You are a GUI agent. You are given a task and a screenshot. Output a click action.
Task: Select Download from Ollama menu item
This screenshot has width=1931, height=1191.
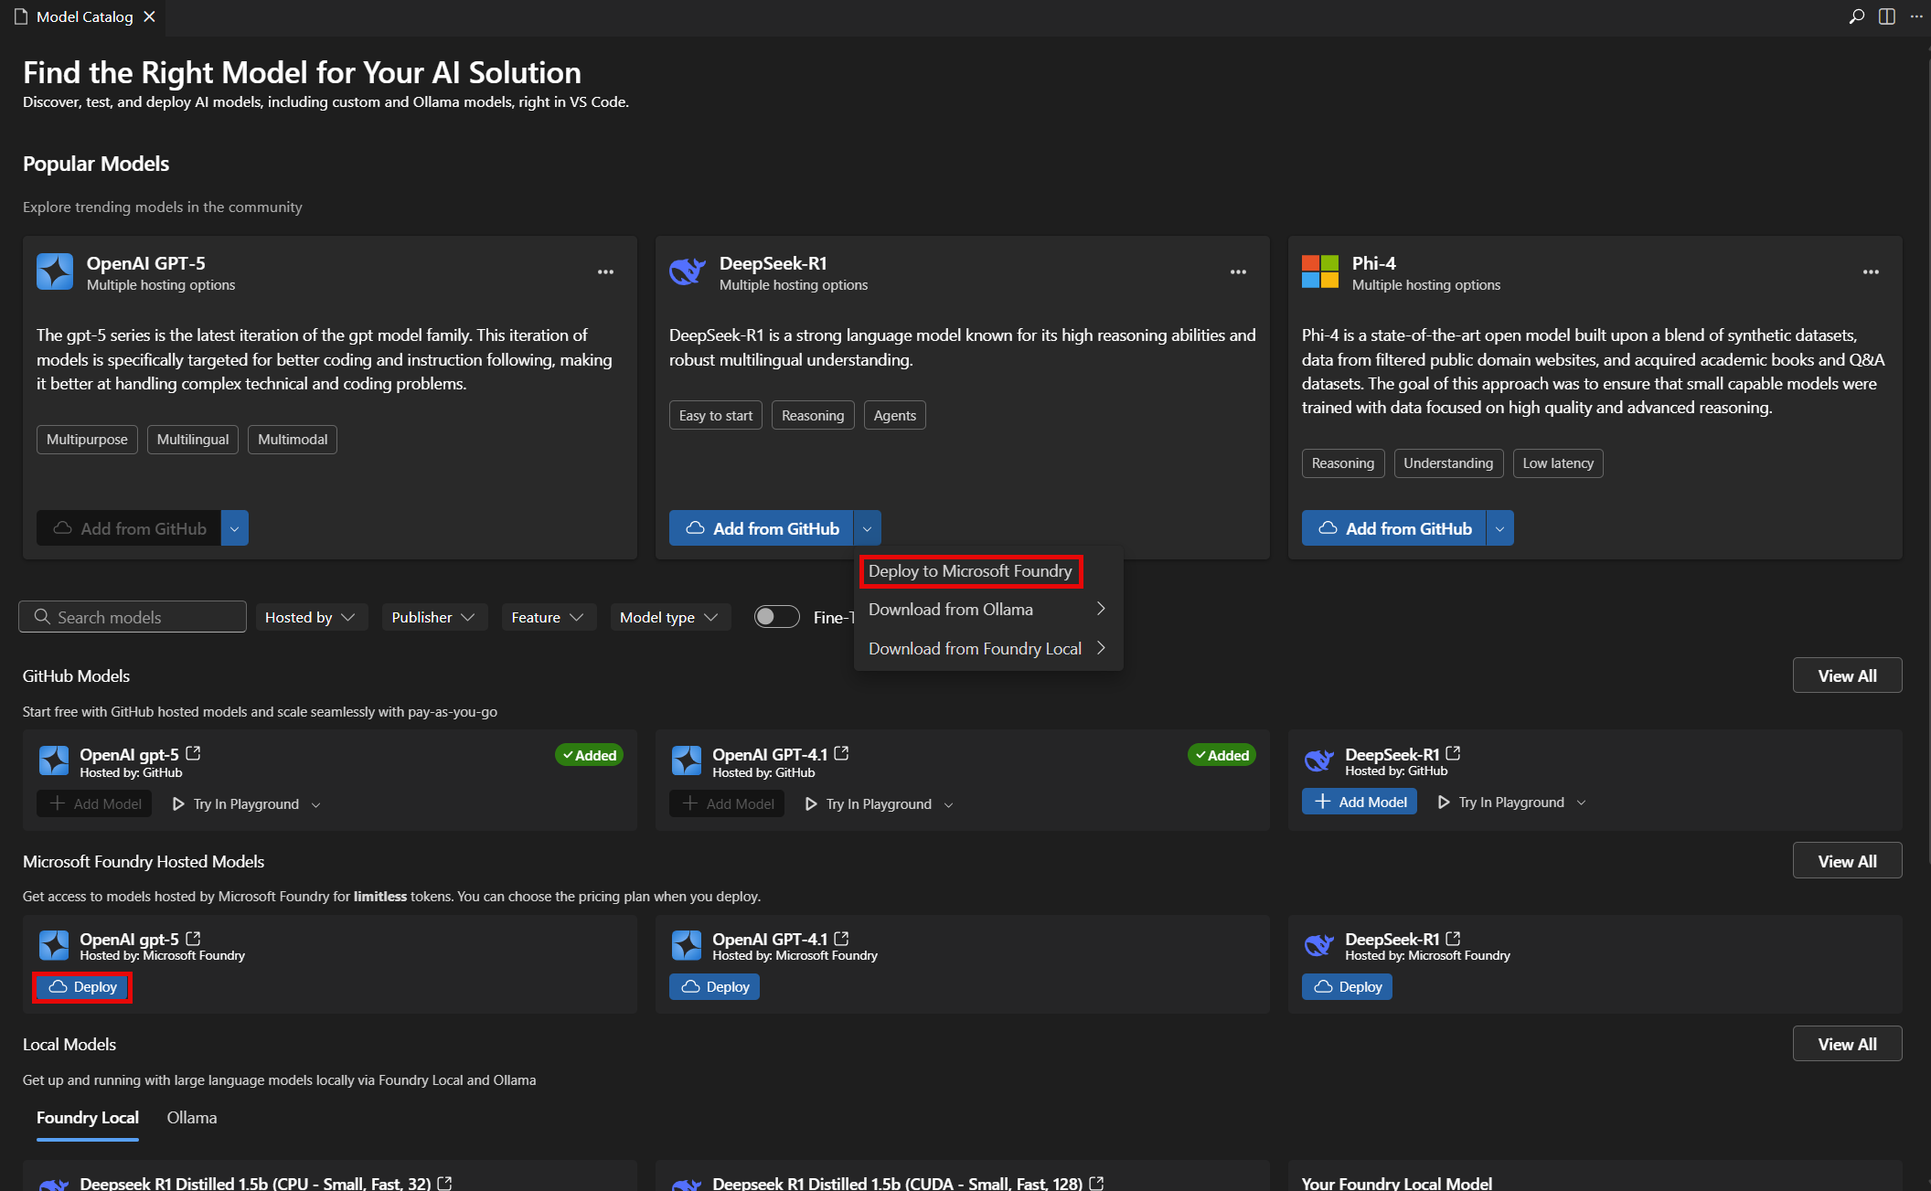click(951, 609)
